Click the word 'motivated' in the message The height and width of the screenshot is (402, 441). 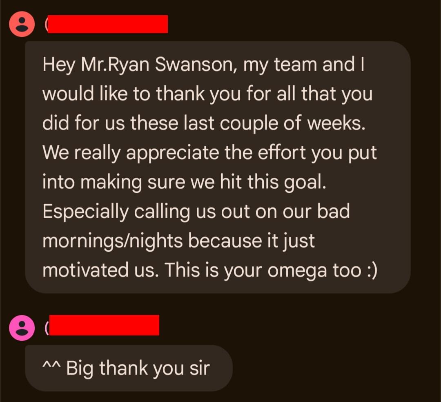pyautogui.click(x=85, y=270)
